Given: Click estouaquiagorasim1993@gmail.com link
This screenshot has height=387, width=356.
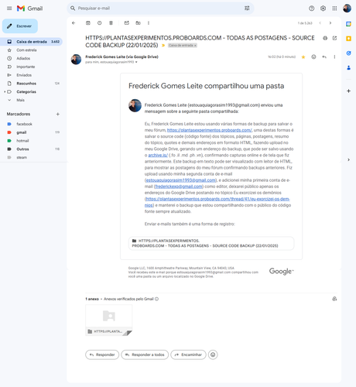Looking at the screenshot, I should pos(181,180).
